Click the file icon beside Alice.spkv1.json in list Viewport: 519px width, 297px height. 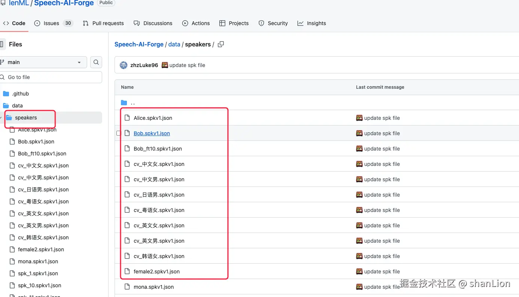click(127, 118)
